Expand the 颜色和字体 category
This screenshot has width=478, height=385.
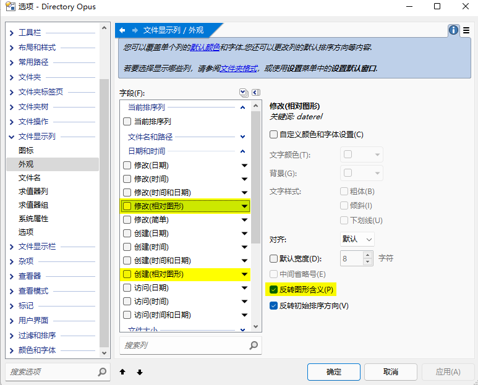pyautogui.click(x=12, y=350)
